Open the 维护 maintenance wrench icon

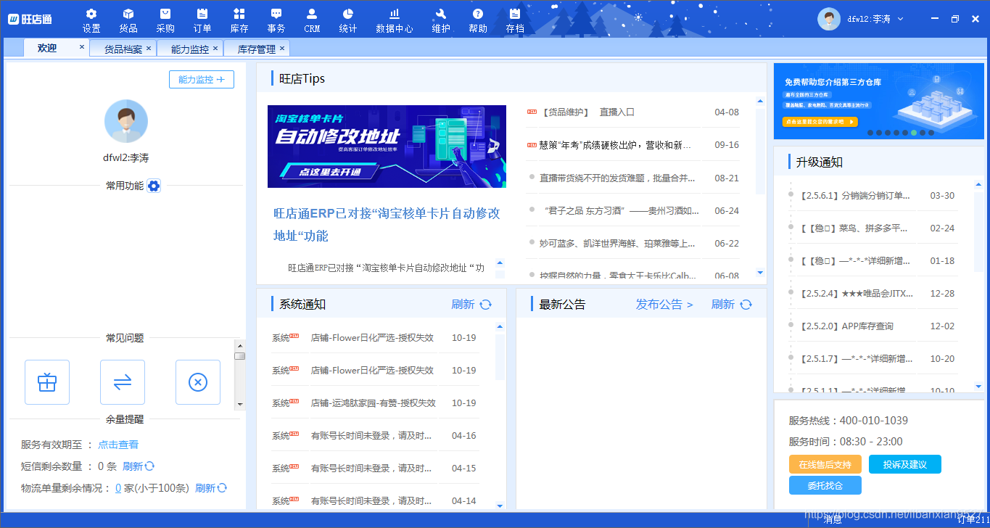point(441,21)
